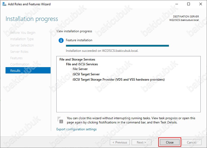Click 'Installation succeeded' status text
Viewport: 207px width, 148px height.
102,51
